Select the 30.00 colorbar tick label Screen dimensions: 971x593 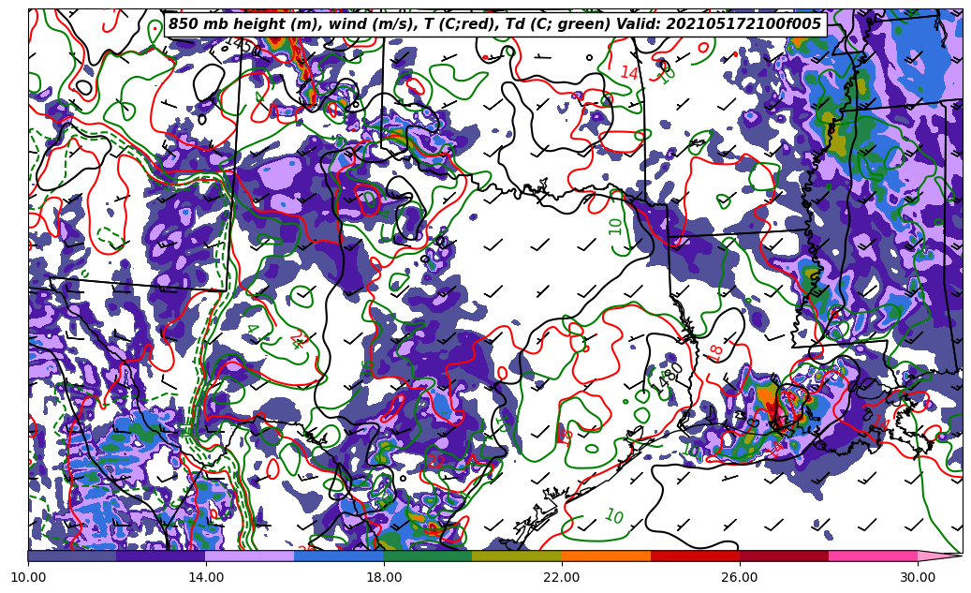918,577
